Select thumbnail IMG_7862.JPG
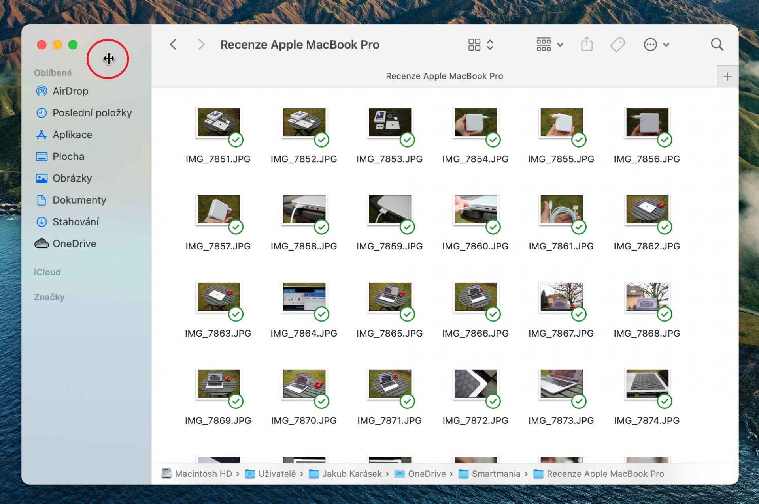Viewport: 759px width, 504px height. point(647,209)
